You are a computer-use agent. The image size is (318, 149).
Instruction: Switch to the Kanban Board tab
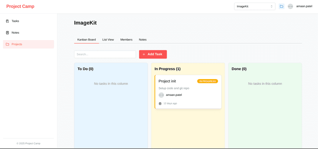coord(86,40)
